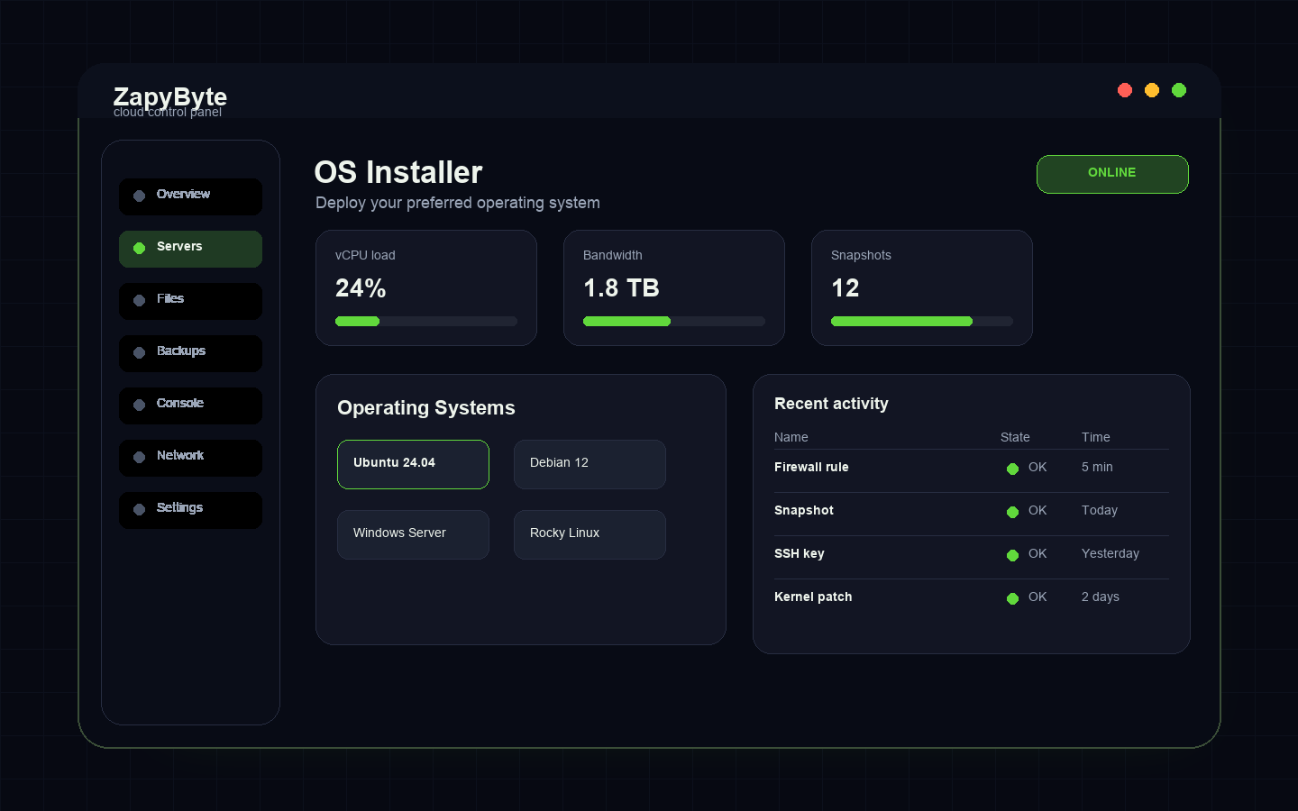Click the Firewall rule activity entry
The height and width of the screenshot is (811, 1298).
[811, 467]
